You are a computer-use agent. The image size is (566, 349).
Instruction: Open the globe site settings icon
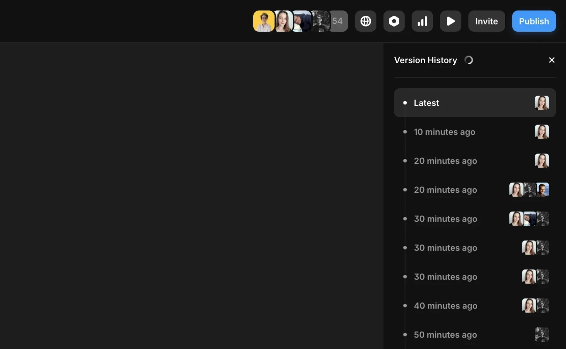click(365, 21)
